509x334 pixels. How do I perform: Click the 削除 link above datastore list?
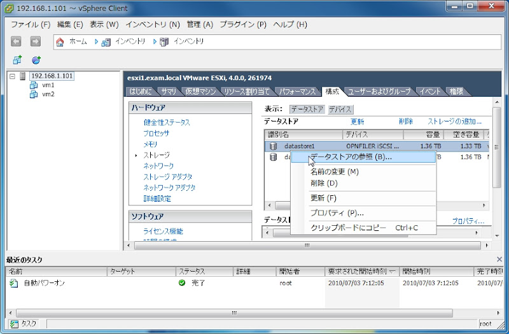click(406, 122)
